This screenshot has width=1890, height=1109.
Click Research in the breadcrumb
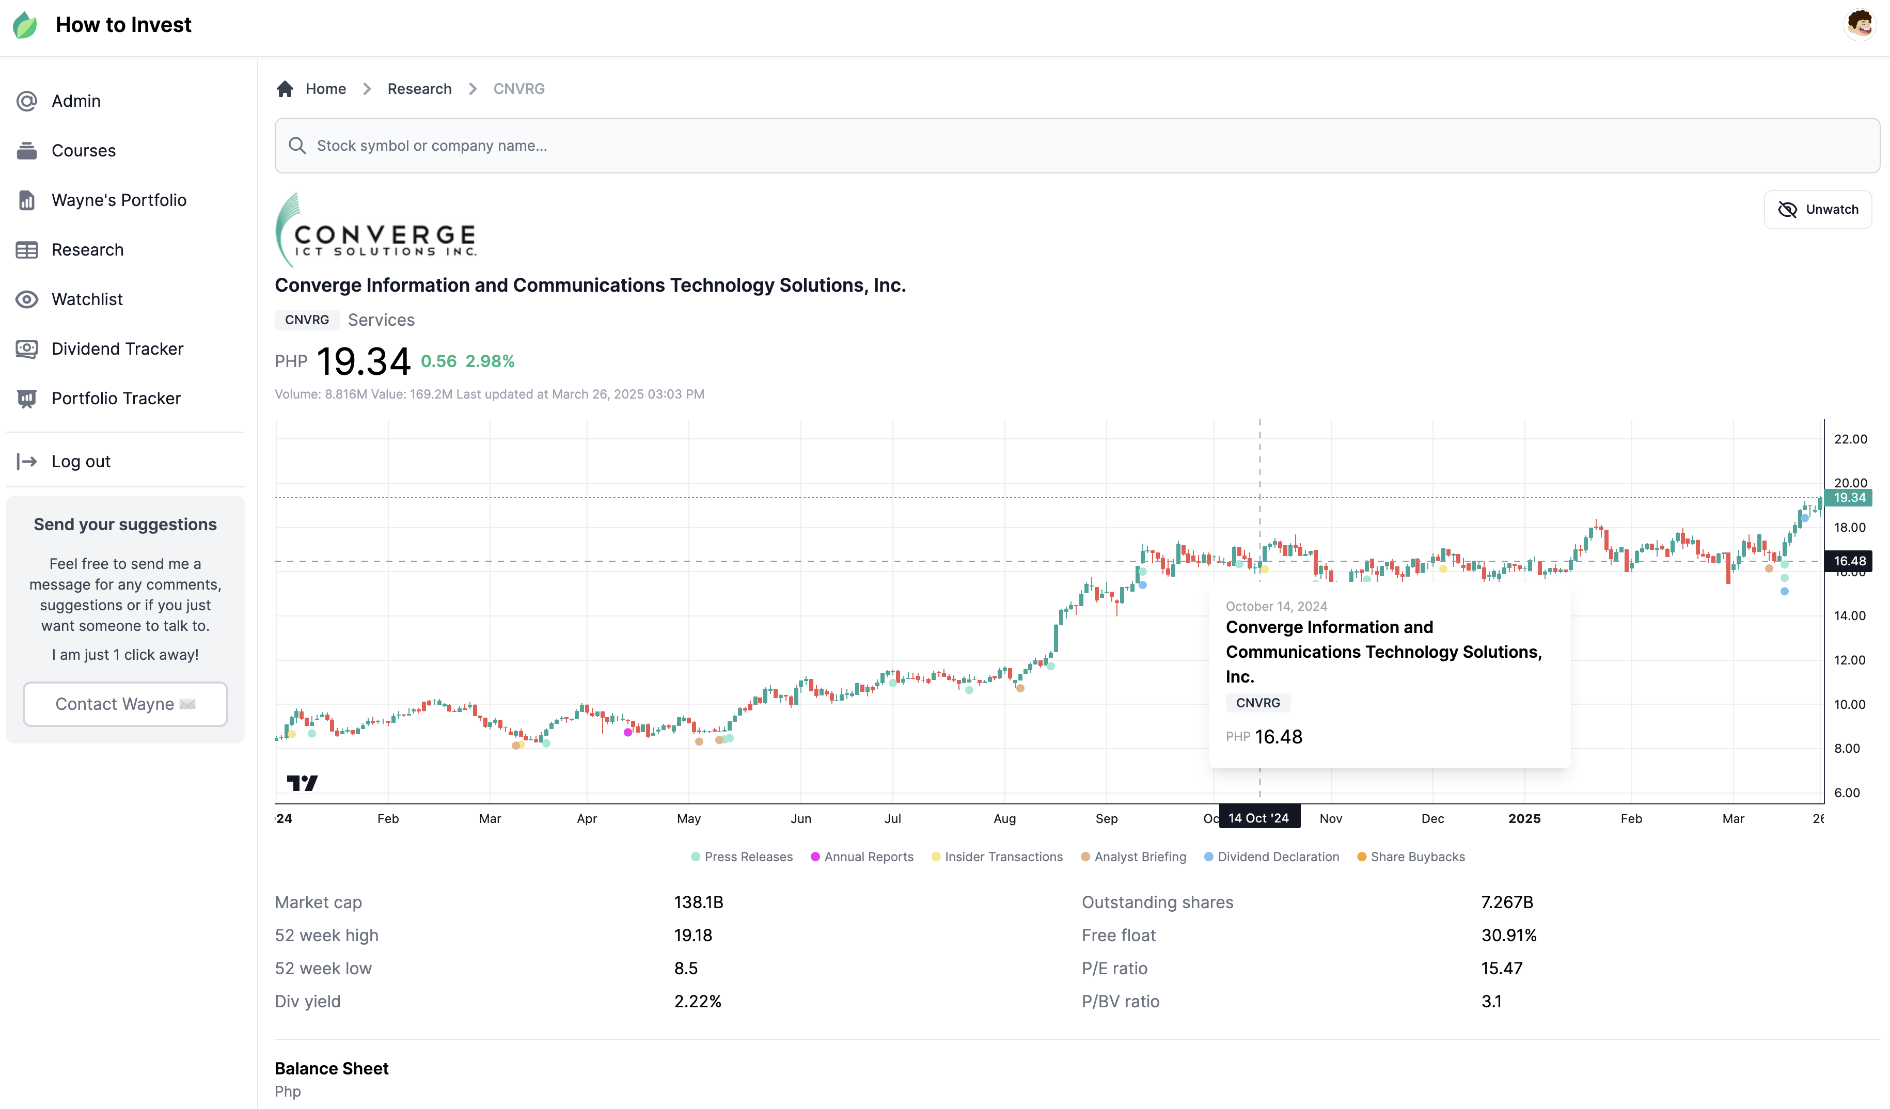pyautogui.click(x=419, y=88)
